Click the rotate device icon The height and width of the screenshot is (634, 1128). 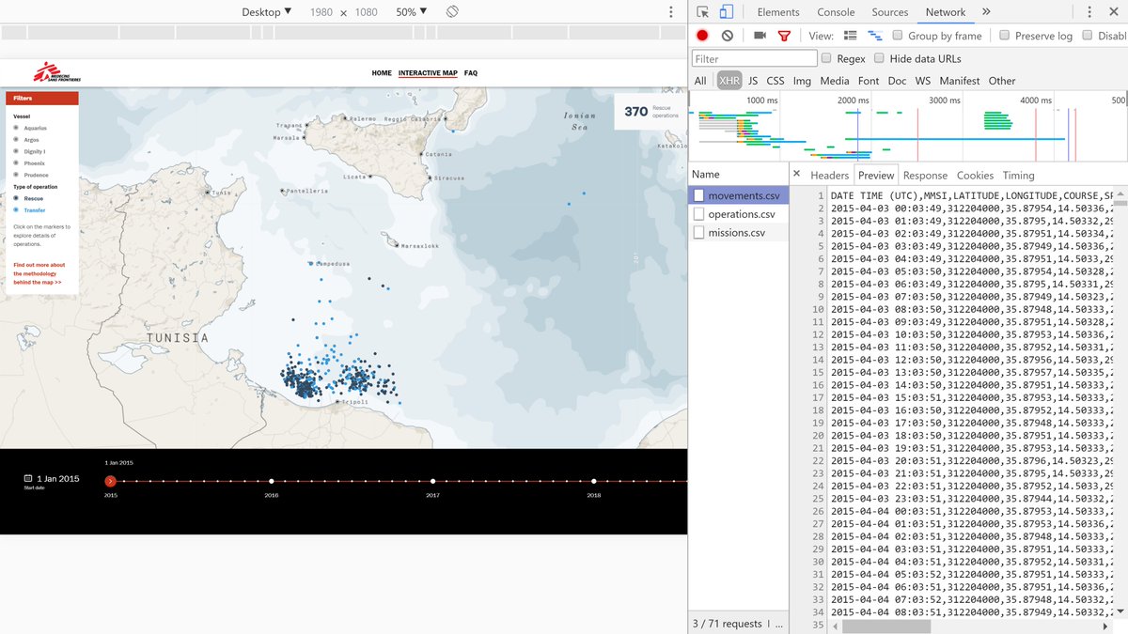point(452,12)
